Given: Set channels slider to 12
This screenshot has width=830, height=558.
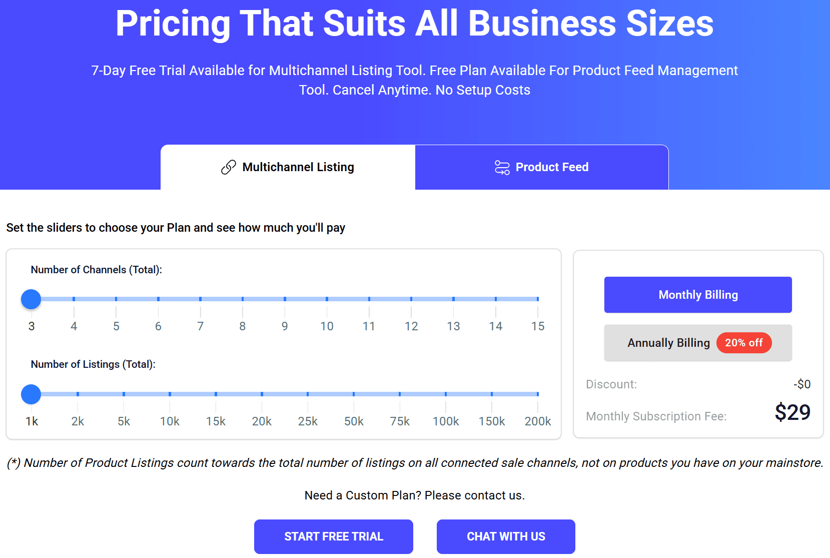Looking at the screenshot, I should coord(411,299).
